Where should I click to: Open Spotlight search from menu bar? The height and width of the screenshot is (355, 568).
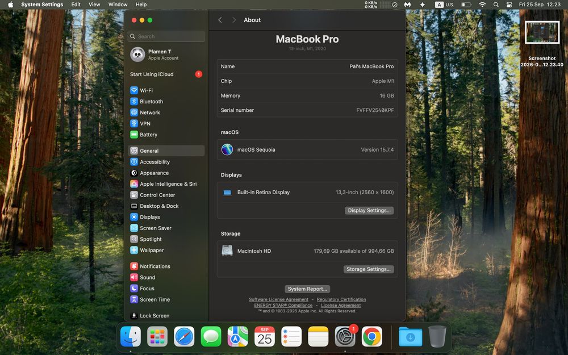tap(496, 5)
